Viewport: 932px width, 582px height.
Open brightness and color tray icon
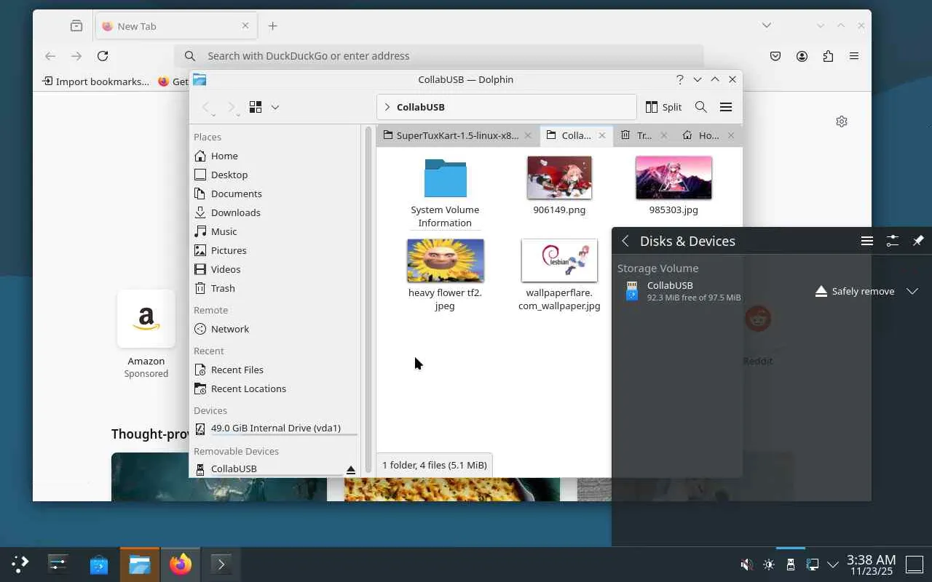click(769, 565)
